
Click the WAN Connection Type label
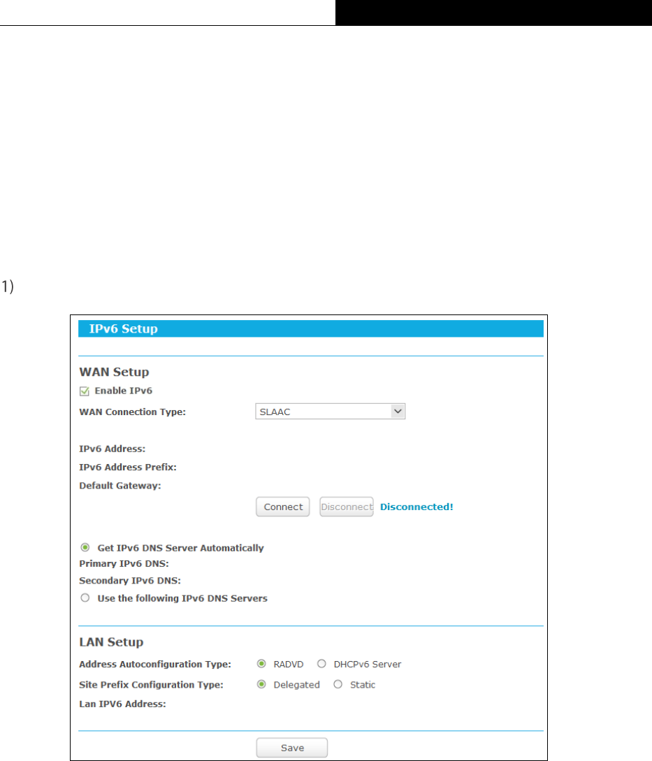[x=133, y=412]
